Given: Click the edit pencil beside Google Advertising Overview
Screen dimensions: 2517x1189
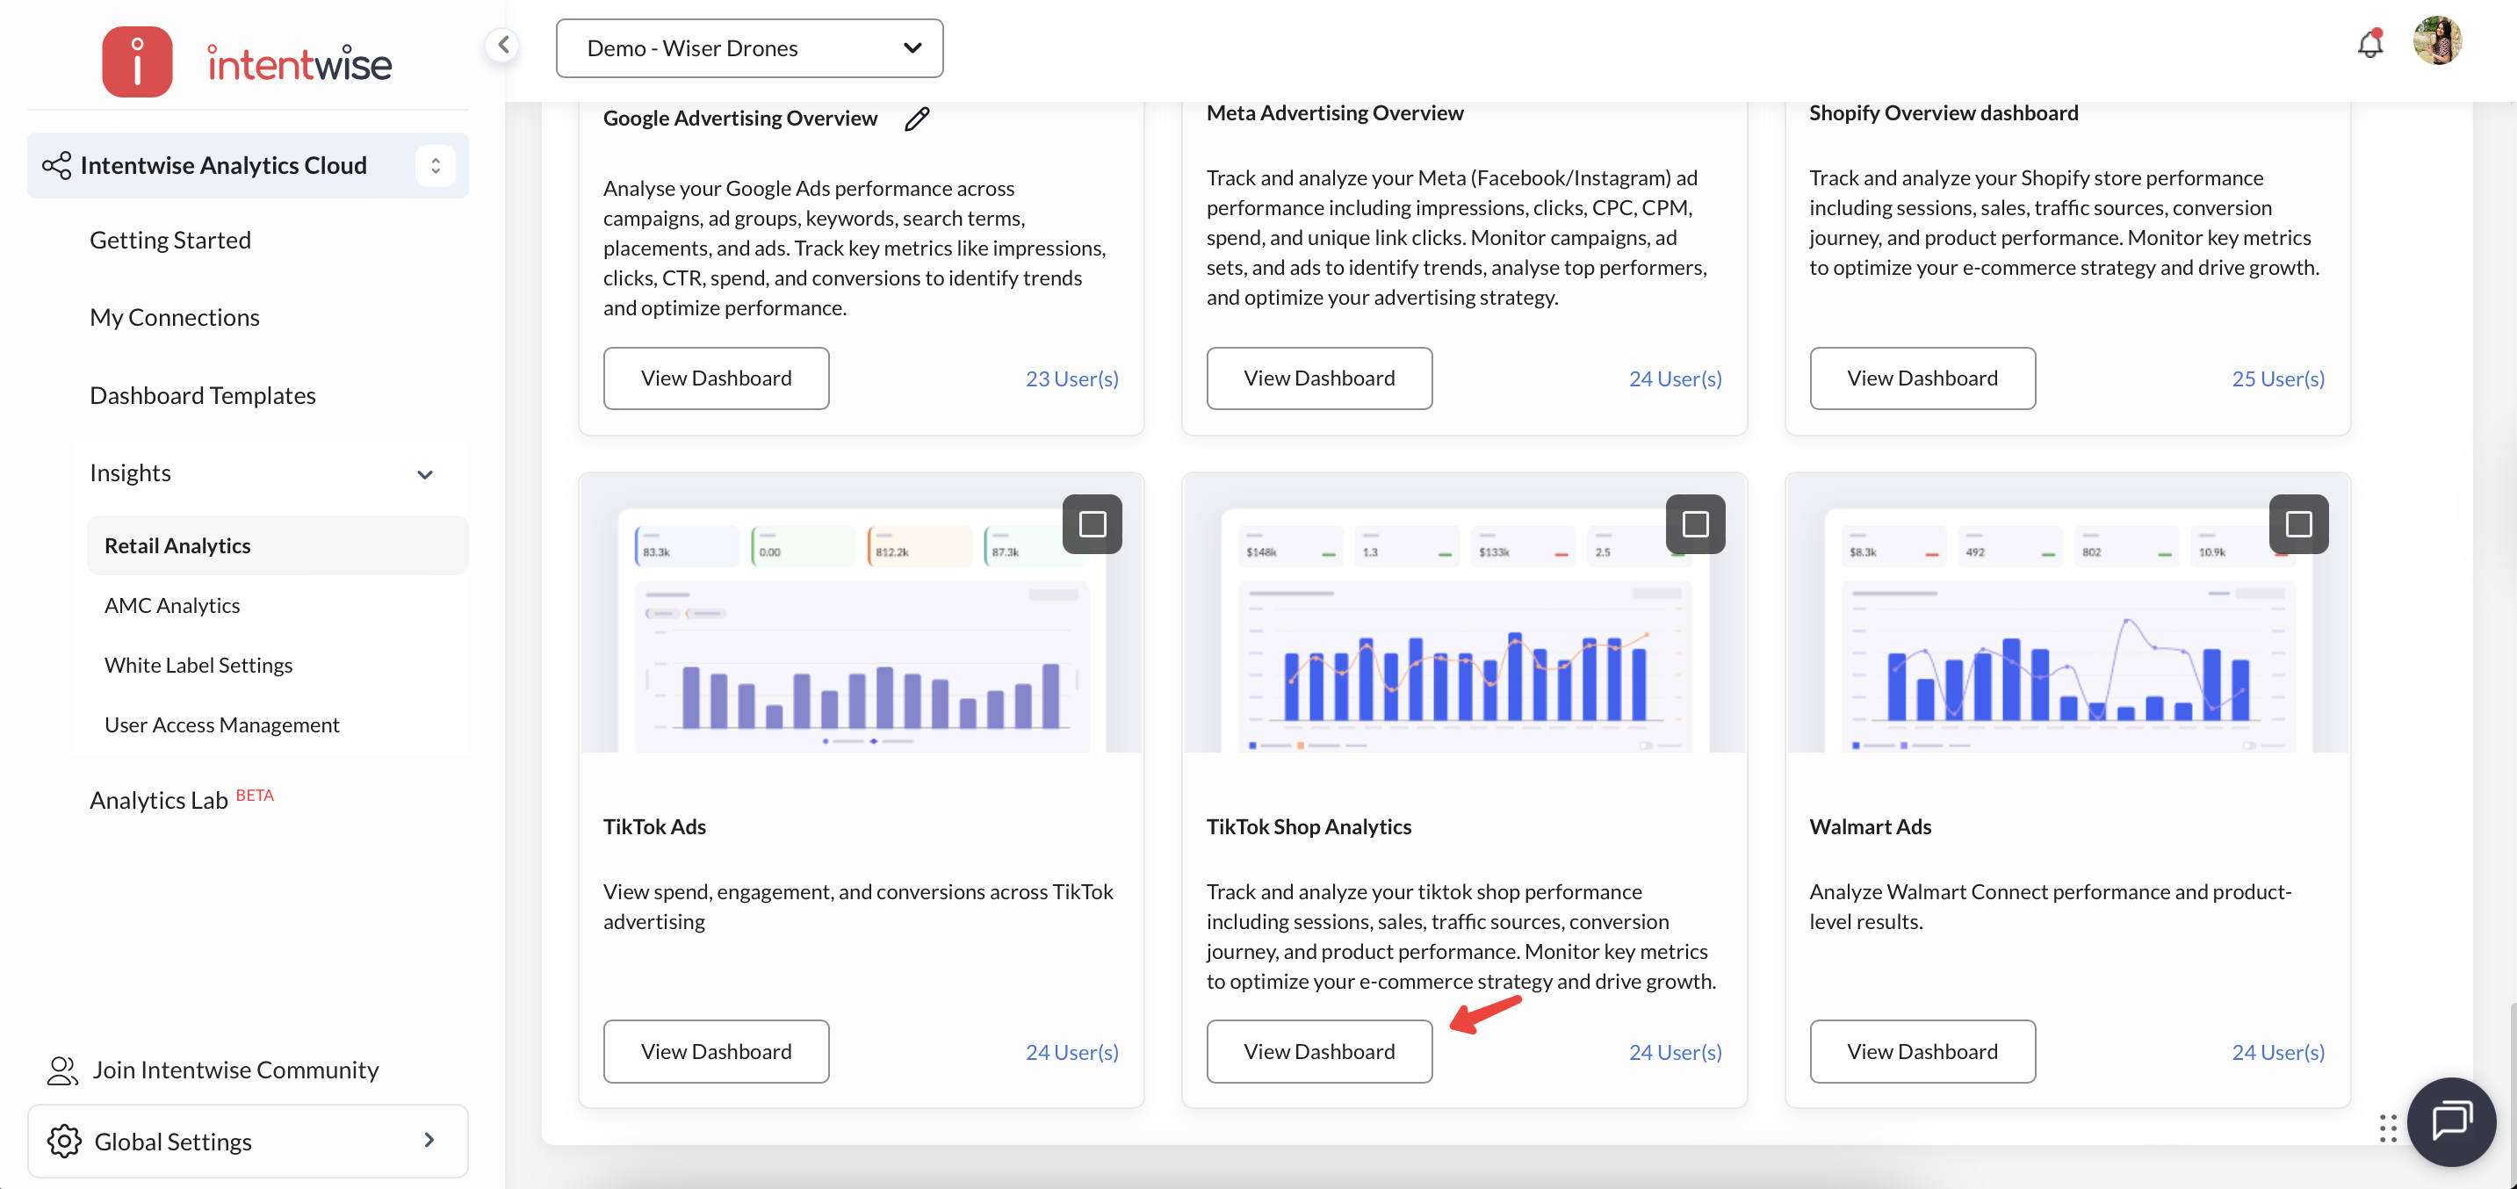Looking at the screenshot, I should coord(917,119).
